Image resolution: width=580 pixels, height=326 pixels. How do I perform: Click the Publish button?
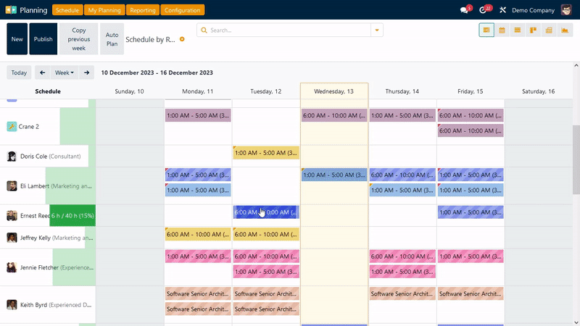pyautogui.click(x=43, y=39)
